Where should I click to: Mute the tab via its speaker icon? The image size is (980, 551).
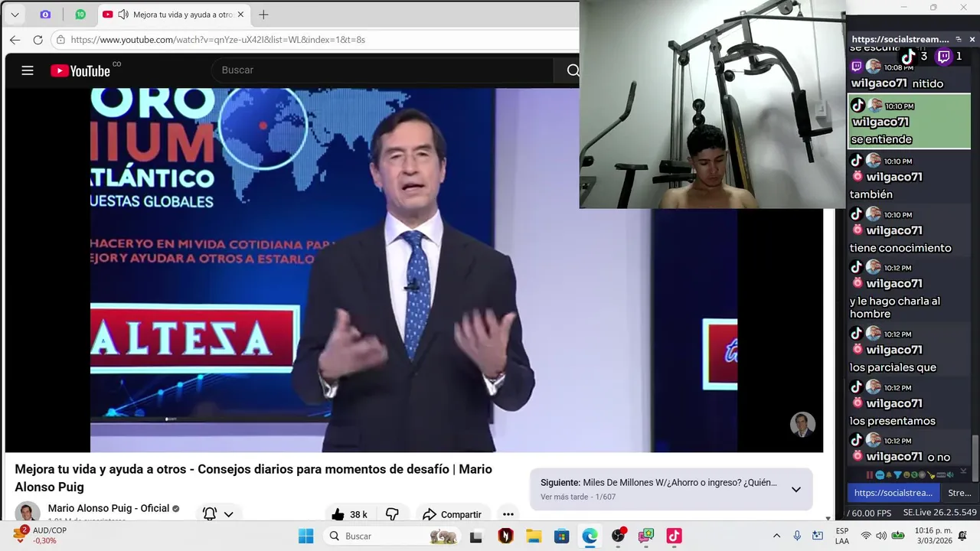(123, 15)
